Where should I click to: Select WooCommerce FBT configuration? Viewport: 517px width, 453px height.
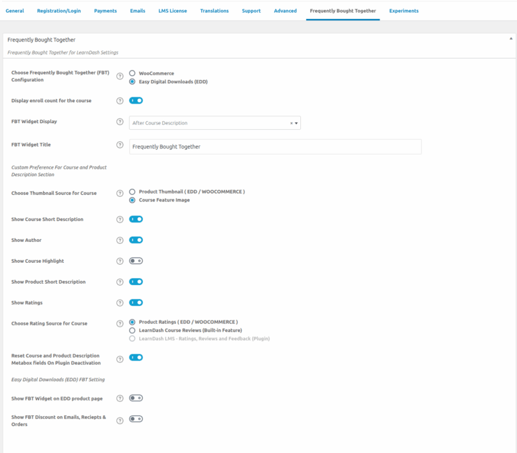point(132,73)
